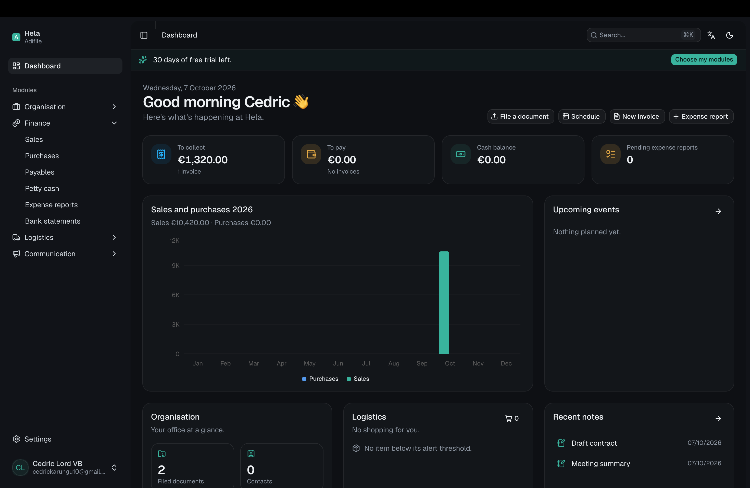The image size is (750, 488).
Task: Click the To collect receipt icon
Action: click(x=161, y=154)
